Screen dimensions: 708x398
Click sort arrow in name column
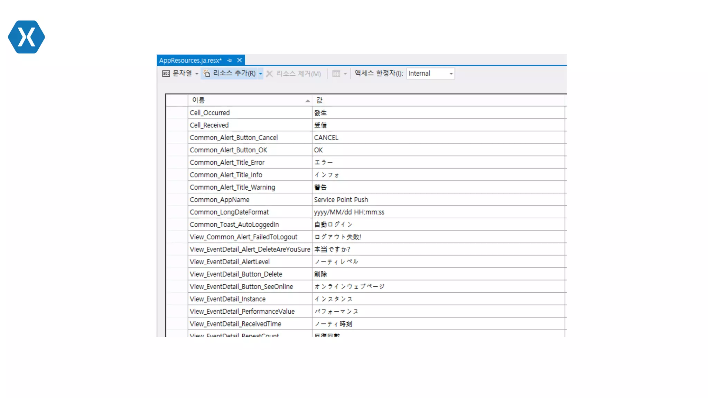[x=307, y=101]
